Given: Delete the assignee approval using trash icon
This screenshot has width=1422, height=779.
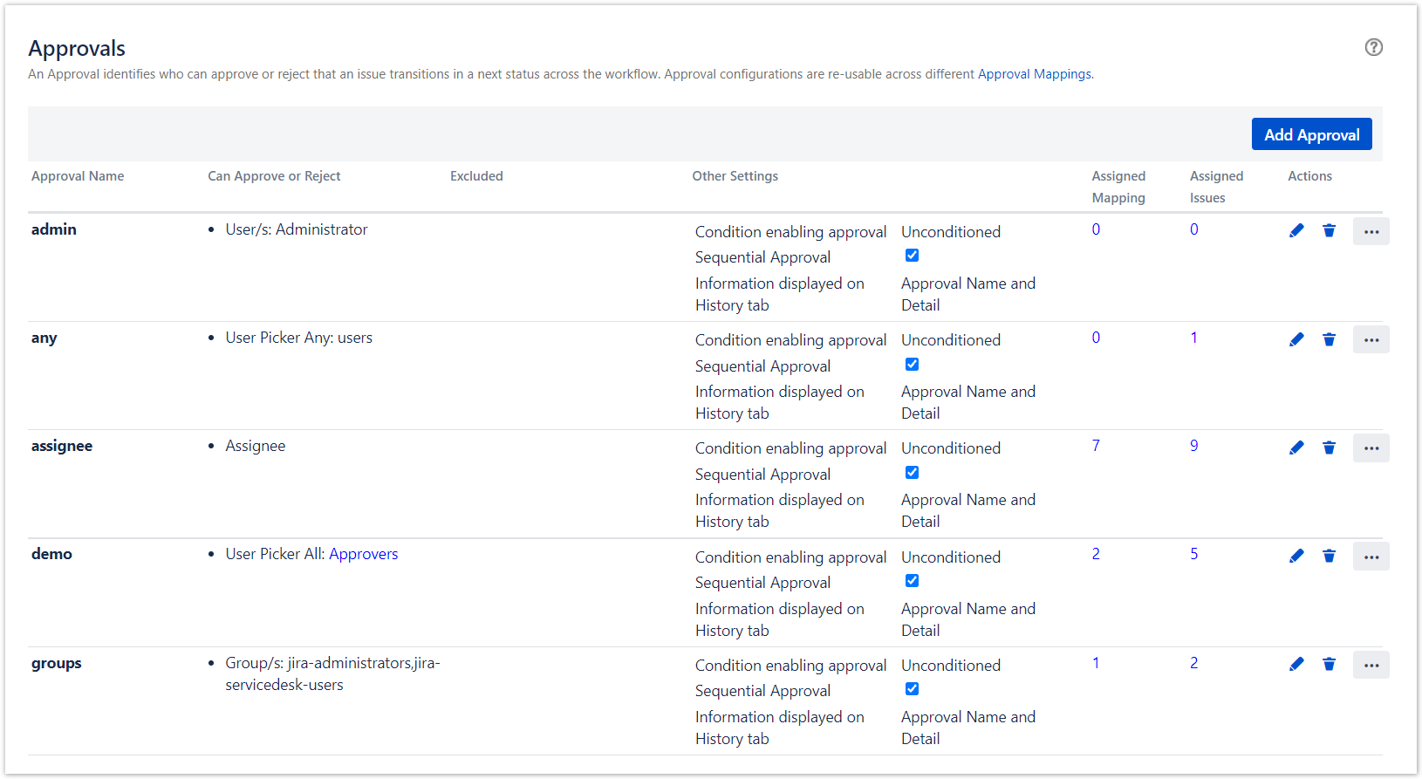Looking at the screenshot, I should tap(1329, 448).
